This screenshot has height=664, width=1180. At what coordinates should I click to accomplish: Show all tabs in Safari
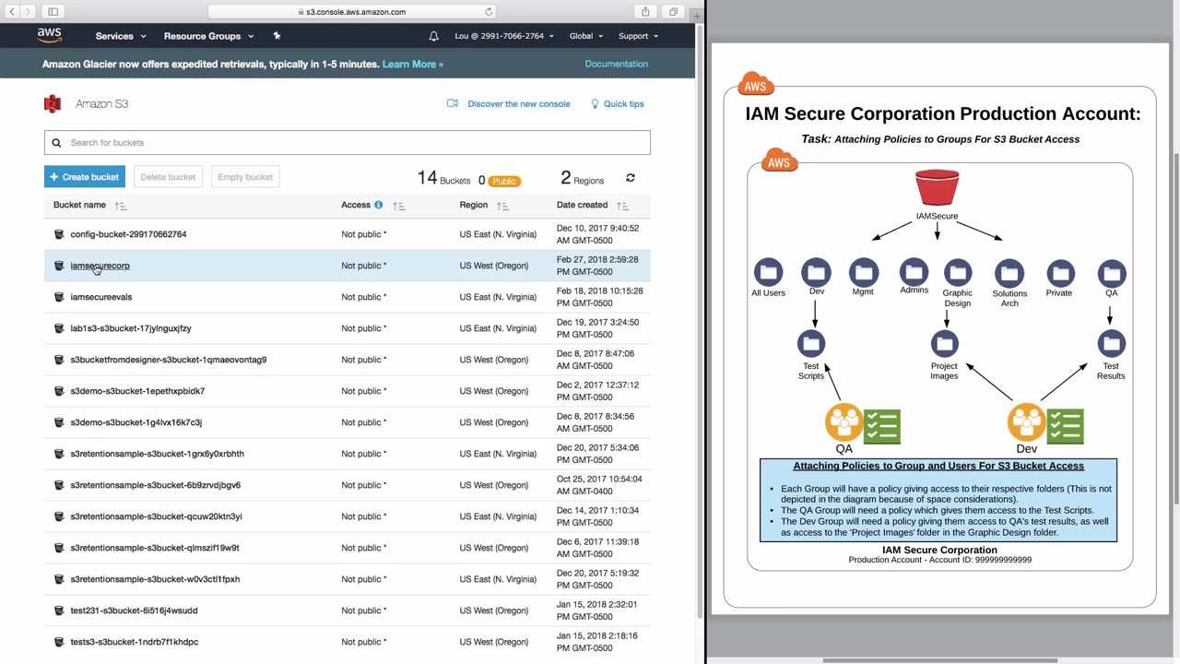click(x=673, y=12)
